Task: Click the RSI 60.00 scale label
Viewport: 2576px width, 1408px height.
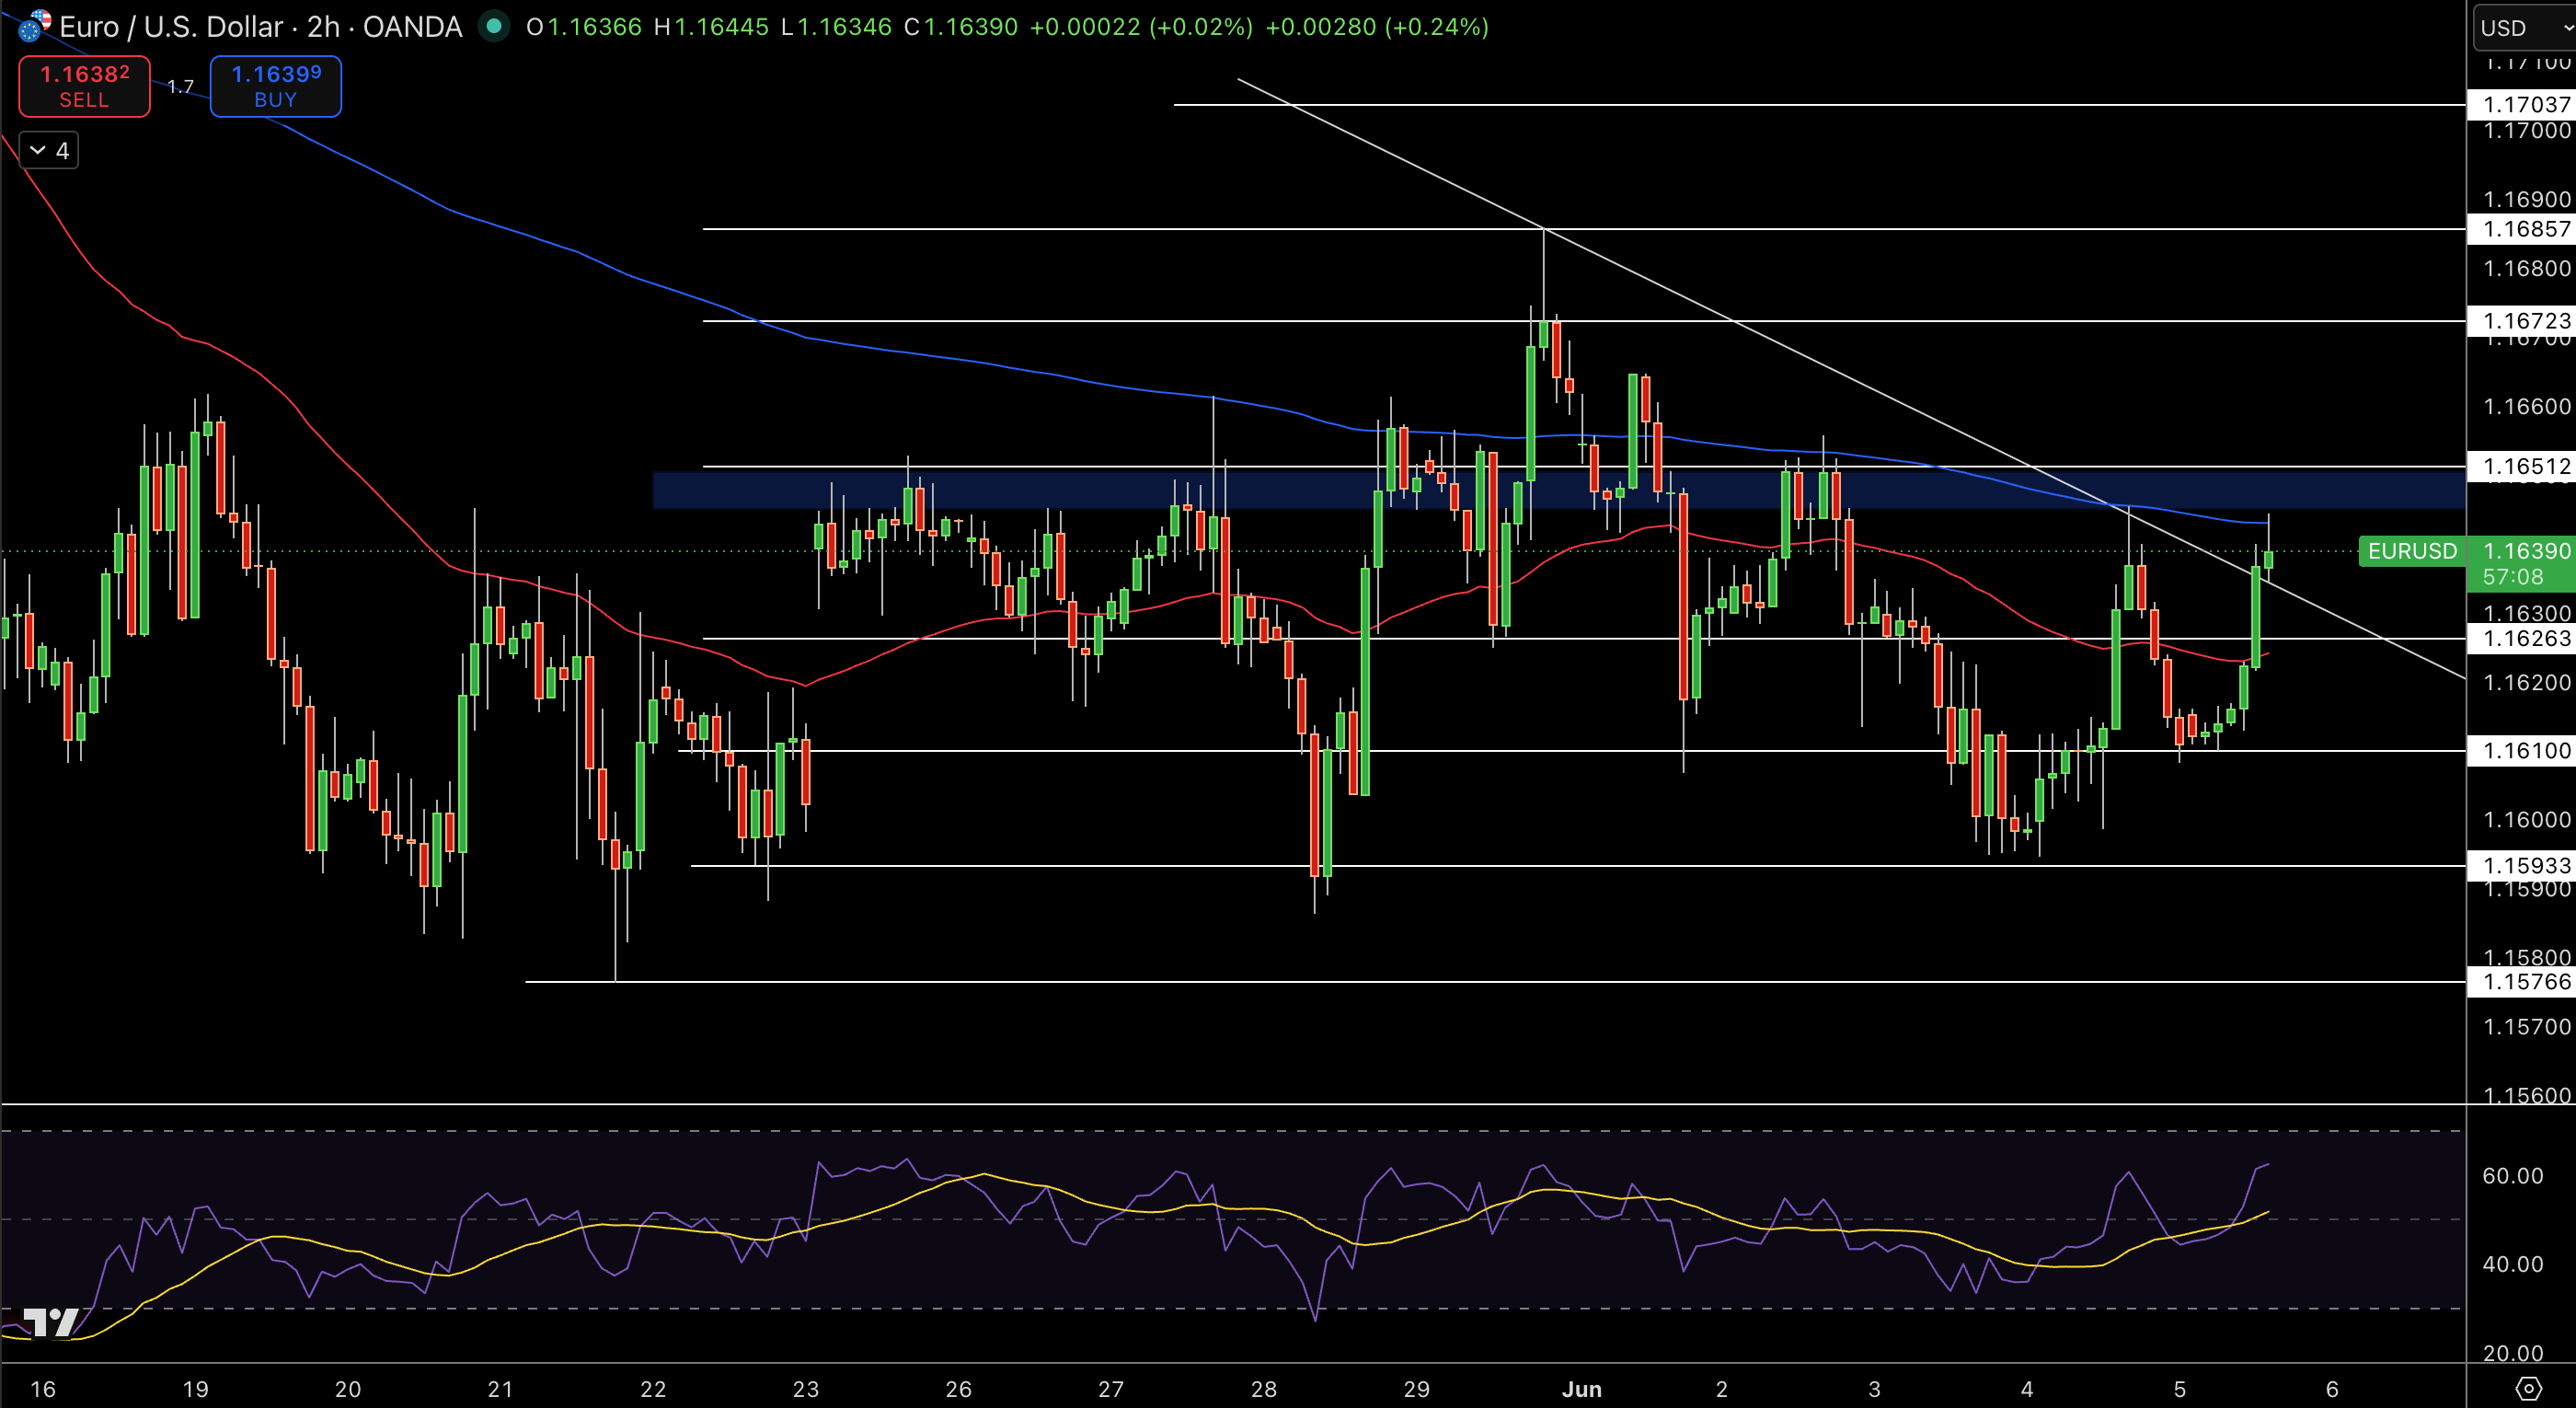Action: coord(2512,1176)
